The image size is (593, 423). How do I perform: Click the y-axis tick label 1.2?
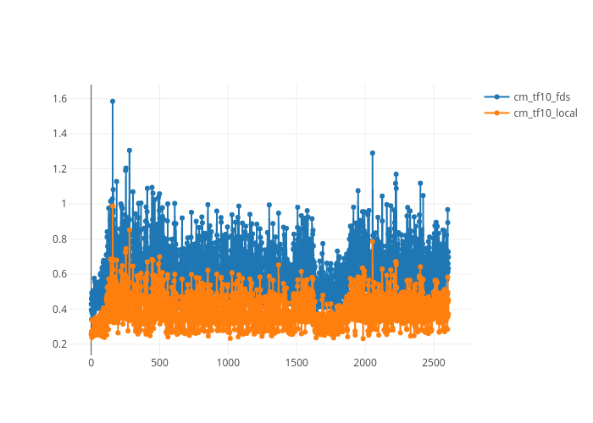(x=60, y=169)
